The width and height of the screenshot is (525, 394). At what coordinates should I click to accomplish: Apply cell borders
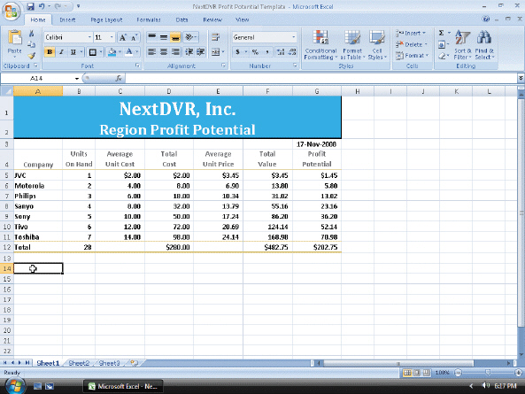coord(92,52)
